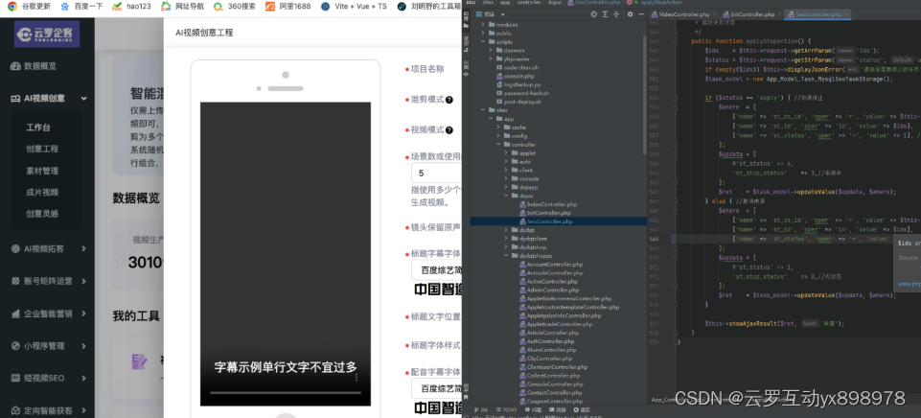Collapse the scripts folder in project tree

point(483,42)
